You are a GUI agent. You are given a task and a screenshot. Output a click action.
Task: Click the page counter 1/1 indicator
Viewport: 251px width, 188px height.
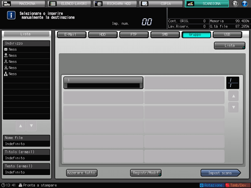coord(233,83)
